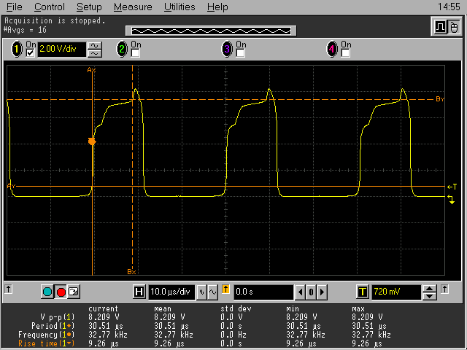The height and width of the screenshot is (350, 467).
Task: Click the compressed sine timebase button
Action: click(201, 292)
